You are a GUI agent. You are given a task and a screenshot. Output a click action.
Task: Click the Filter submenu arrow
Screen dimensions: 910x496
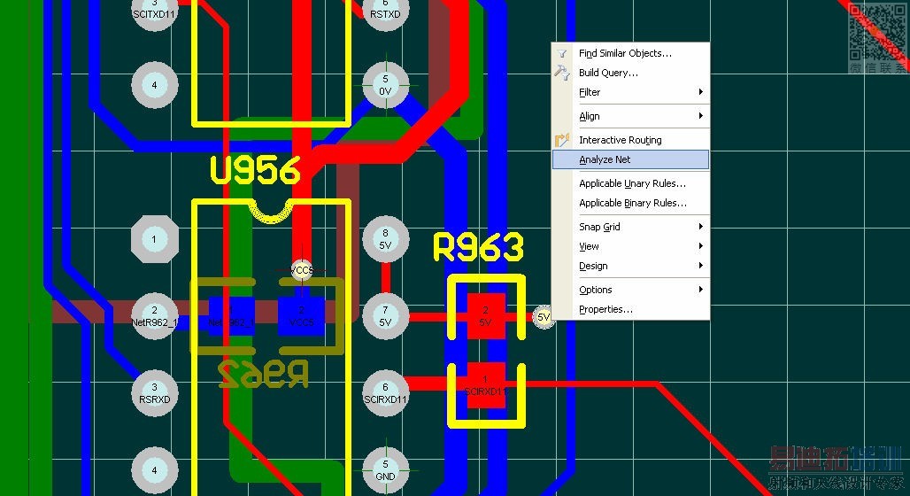click(700, 92)
